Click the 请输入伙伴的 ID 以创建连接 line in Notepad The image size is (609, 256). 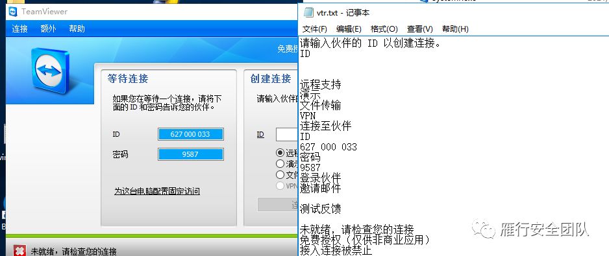[371, 43]
